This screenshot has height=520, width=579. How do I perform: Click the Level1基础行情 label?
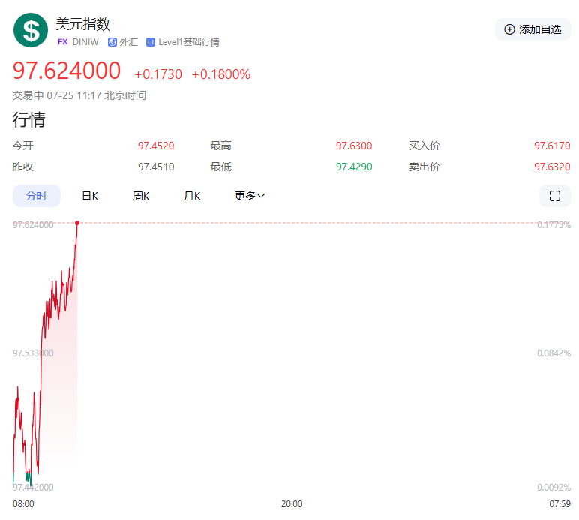[x=189, y=42]
